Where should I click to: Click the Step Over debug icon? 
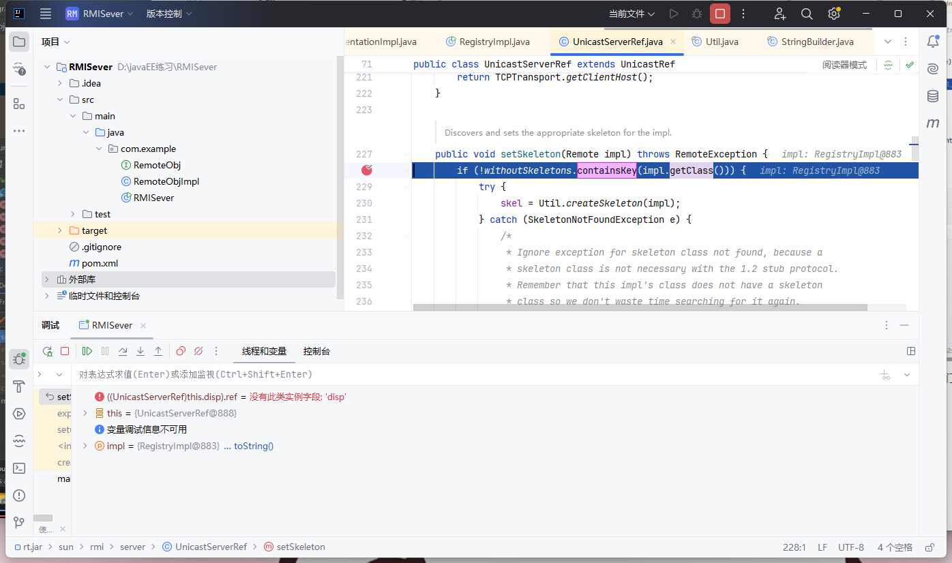[123, 351]
